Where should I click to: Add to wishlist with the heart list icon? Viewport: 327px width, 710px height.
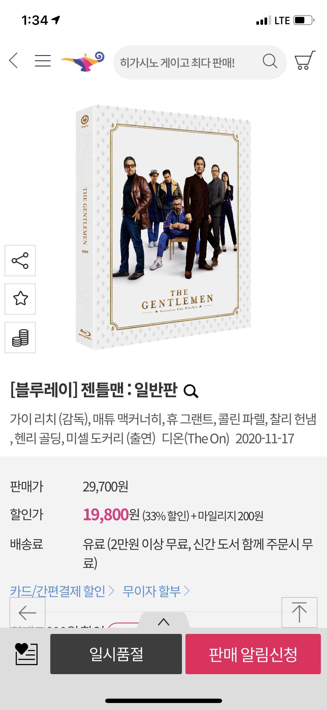[x=26, y=654]
